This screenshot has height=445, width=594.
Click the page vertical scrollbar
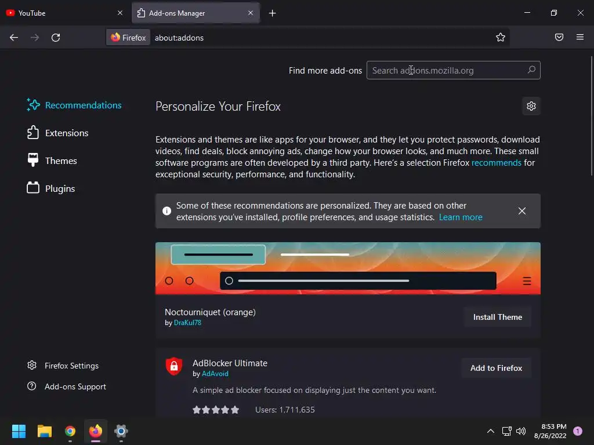[x=591, y=115]
